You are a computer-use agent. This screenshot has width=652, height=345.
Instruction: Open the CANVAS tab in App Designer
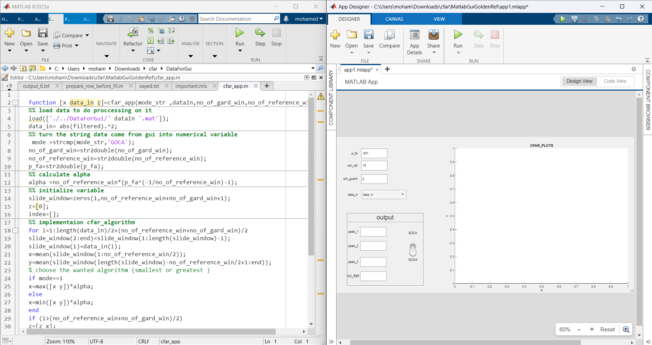(394, 19)
